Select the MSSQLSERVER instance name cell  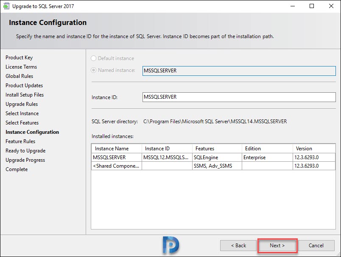117,158
